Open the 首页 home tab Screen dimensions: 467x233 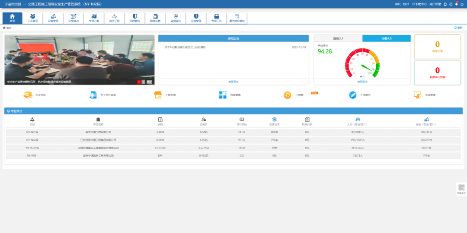12,18
